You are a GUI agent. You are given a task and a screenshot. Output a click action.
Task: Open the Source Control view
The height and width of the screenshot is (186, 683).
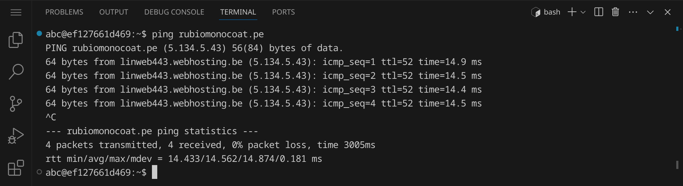tap(16, 104)
